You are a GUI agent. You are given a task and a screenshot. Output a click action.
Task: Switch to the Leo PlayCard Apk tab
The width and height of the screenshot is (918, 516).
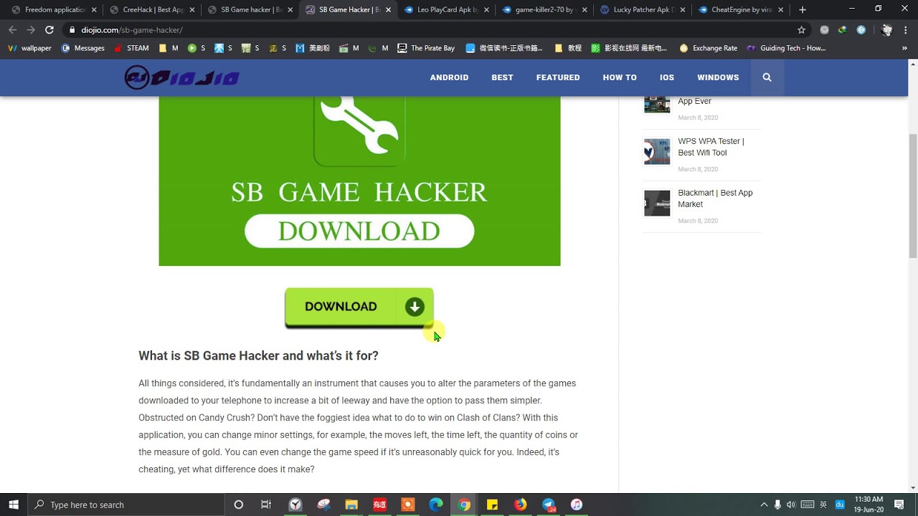point(445,10)
